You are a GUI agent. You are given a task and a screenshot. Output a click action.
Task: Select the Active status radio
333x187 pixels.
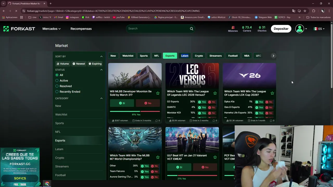(x=57, y=81)
